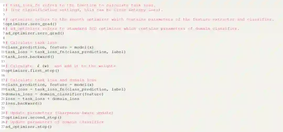Click 'class_prediction, feature = model(x)' on line 10
This screenshot has width=283, height=132.
[x=50, y=47]
